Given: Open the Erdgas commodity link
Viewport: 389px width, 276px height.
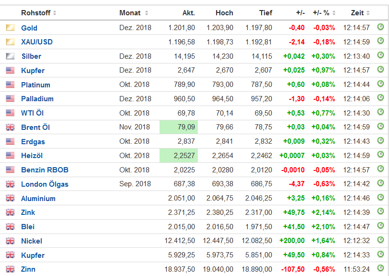Looking at the screenshot, I should (33, 141).
